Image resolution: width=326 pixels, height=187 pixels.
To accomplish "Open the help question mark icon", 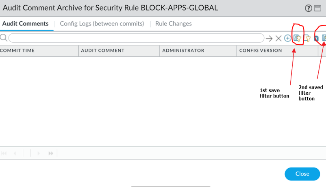I will click(x=309, y=8).
